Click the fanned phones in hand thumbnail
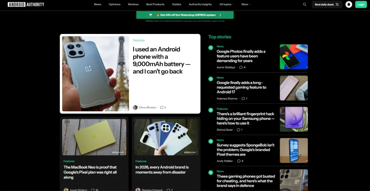This screenshot has height=191, width=370. pyautogui.click(x=166, y=137)
